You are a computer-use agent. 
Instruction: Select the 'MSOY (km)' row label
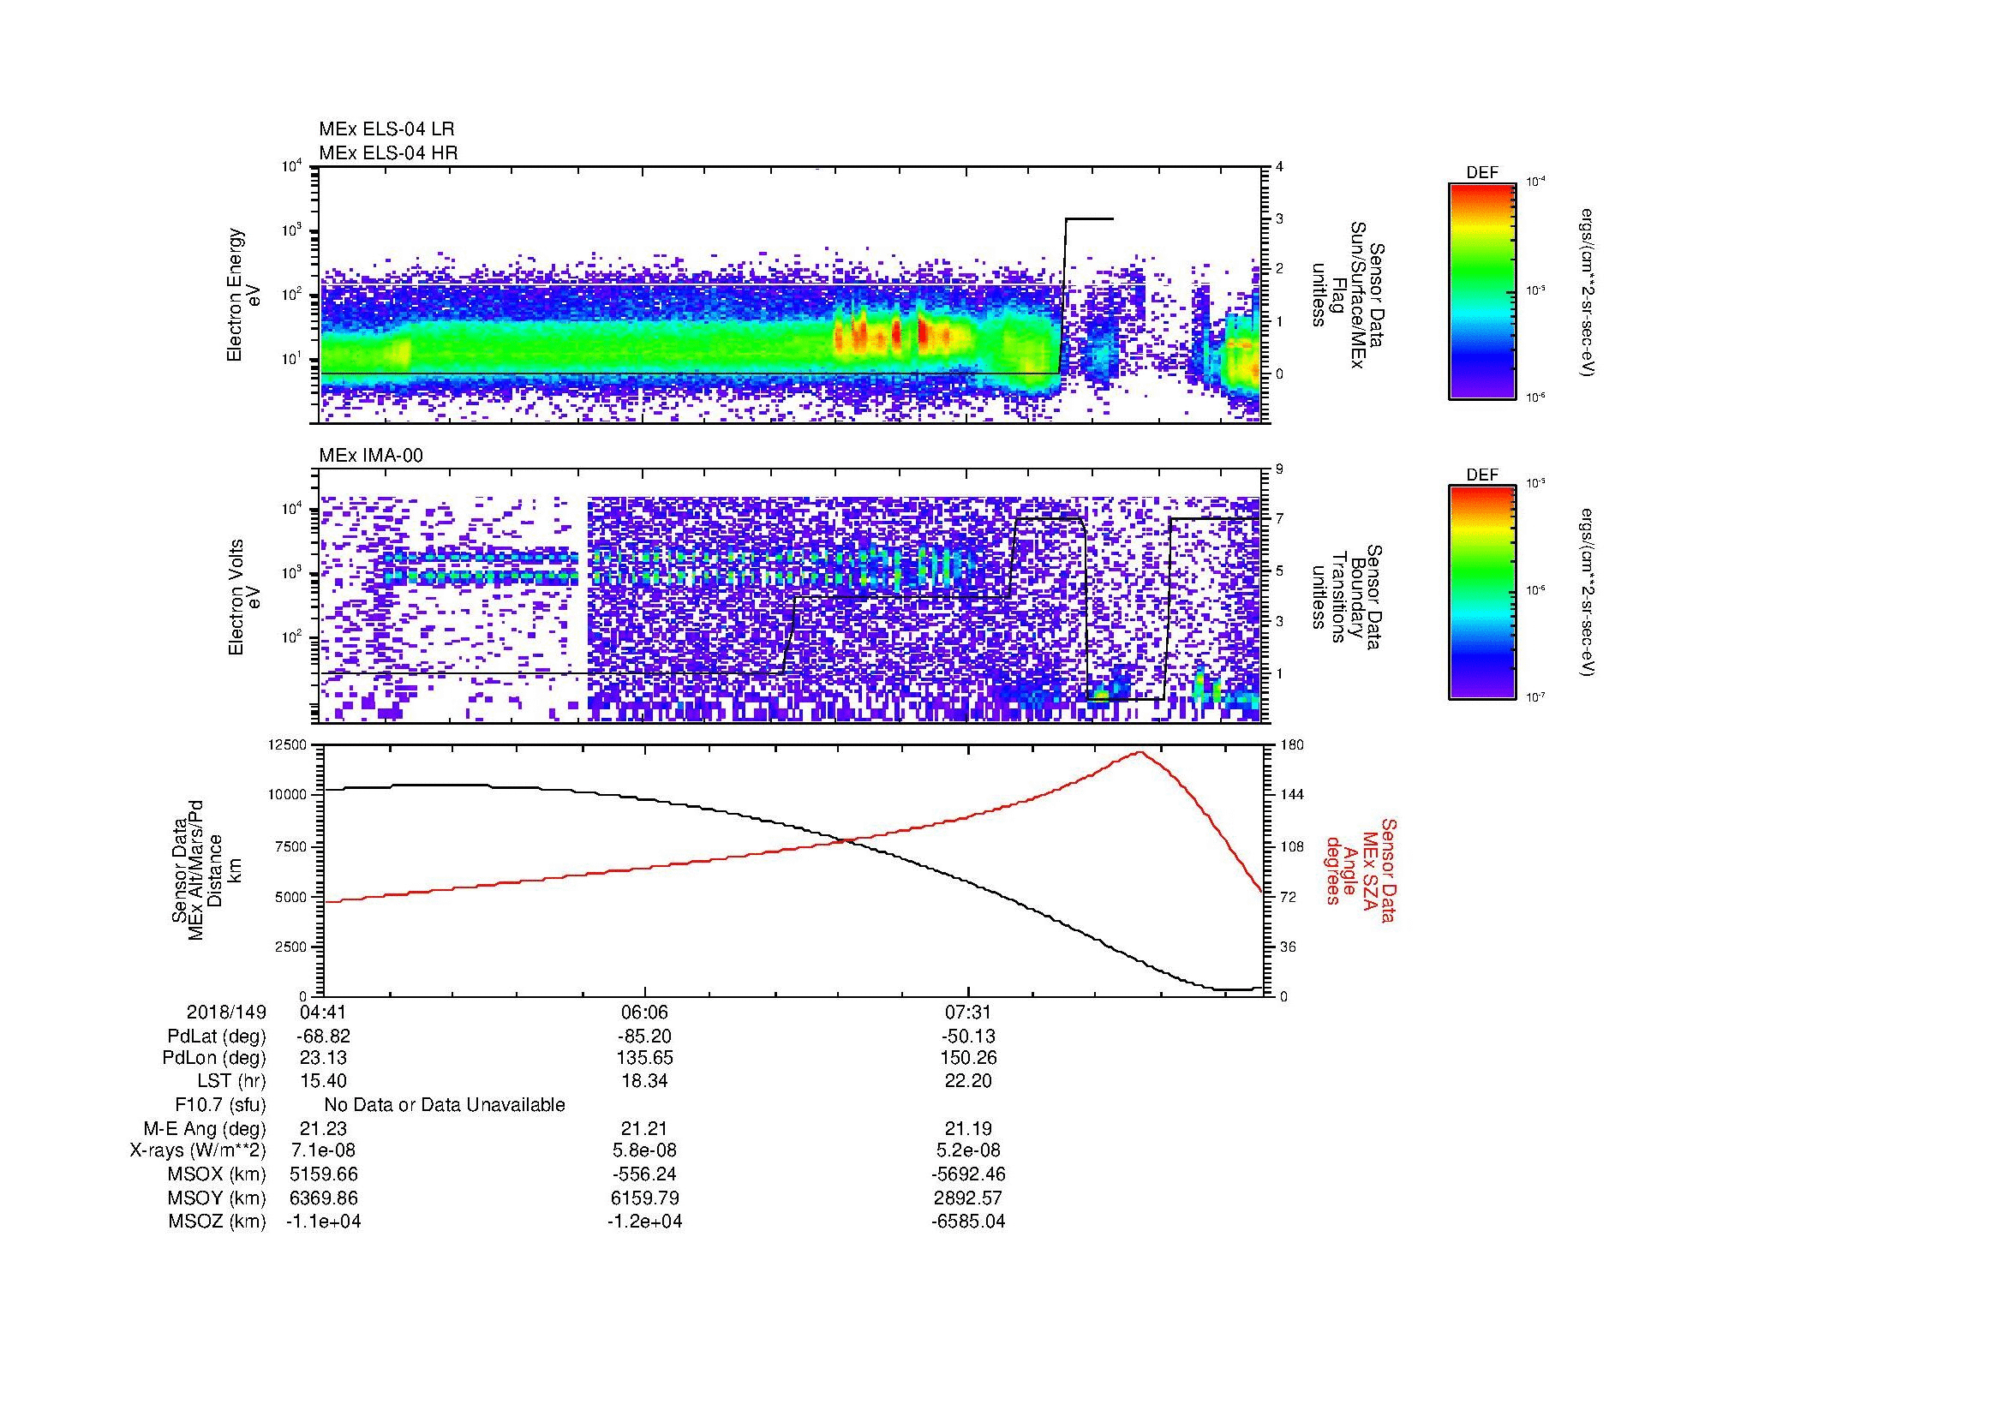pyautogui.click(x=218, y=1198)
